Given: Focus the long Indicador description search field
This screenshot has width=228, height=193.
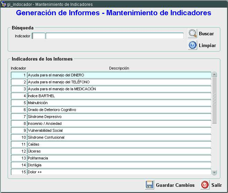Looking at the screenshot, I should click(x=114, y=36).
